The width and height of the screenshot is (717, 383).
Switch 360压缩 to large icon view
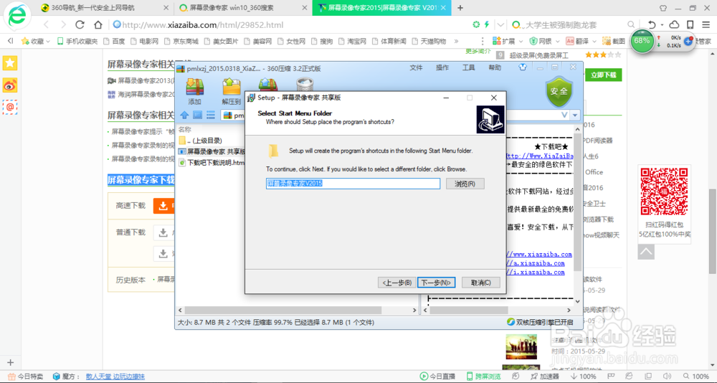coord(198,115)
